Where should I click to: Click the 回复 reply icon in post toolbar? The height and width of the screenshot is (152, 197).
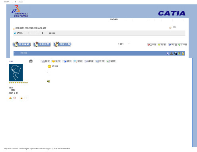click(x=111, y=61)
